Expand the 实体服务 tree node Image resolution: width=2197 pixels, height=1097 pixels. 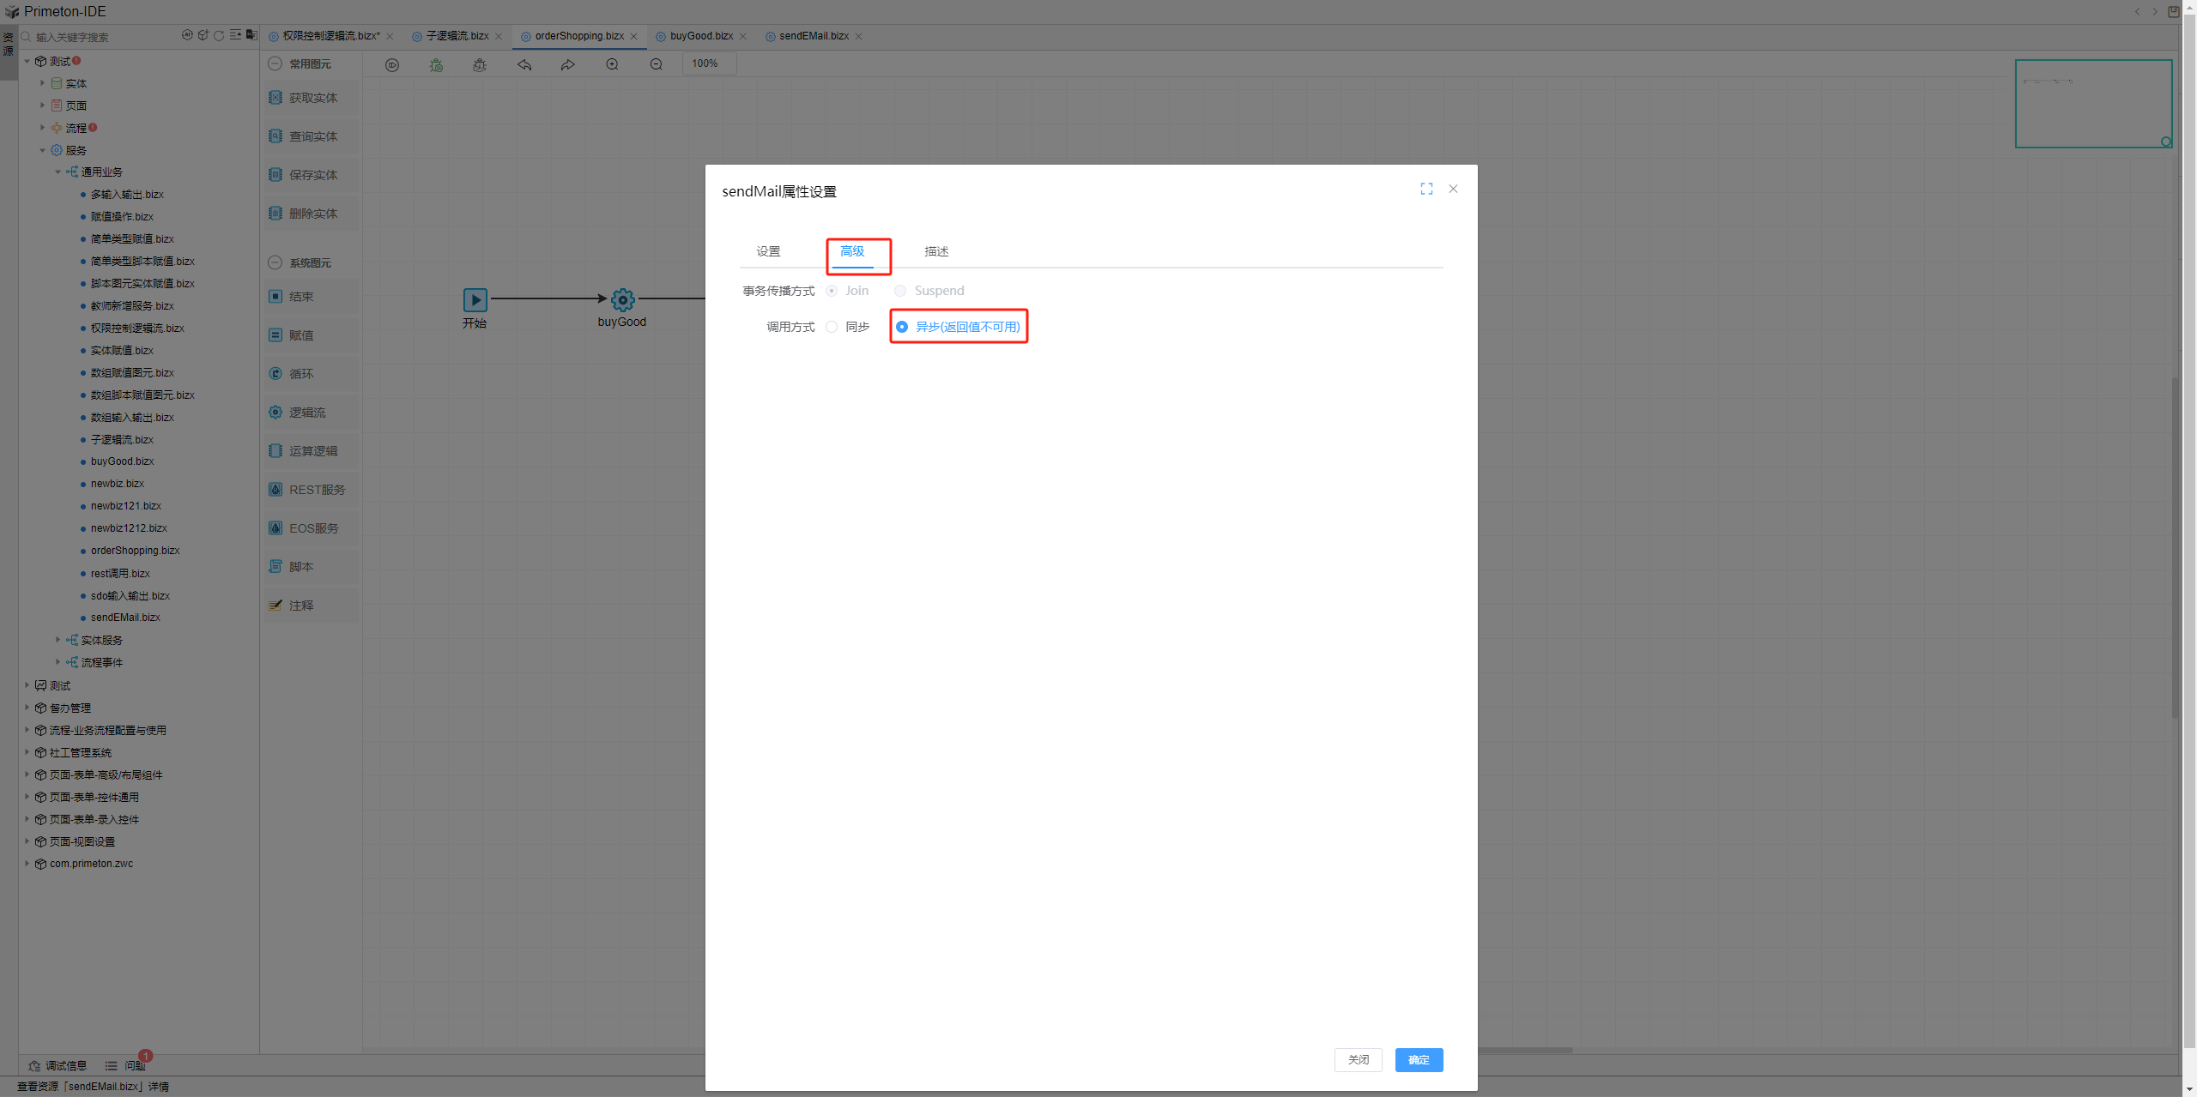pos(57,640)
